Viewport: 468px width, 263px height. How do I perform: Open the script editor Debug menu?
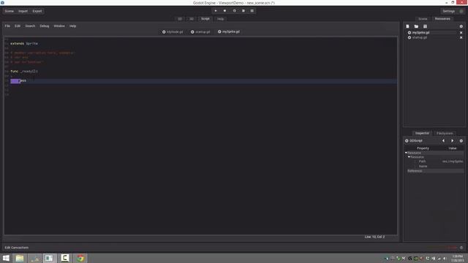45,26
